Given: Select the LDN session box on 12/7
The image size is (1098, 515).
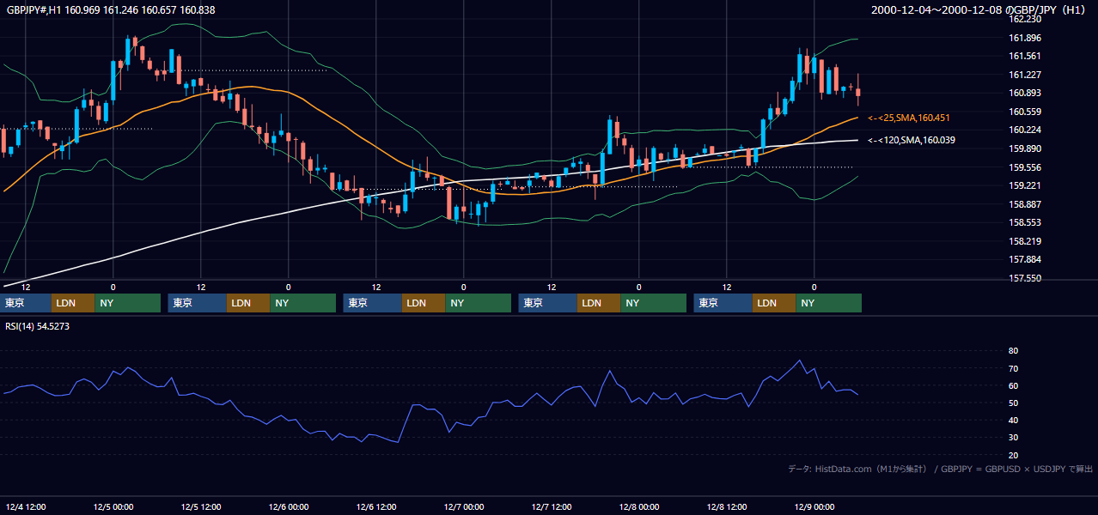Looking at the screenshot, I should click(599, 303).
